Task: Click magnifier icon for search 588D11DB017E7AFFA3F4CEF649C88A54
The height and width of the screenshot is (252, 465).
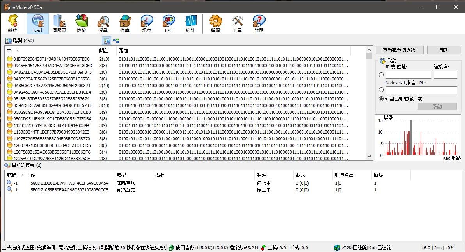Action: [x=9, y=183]
